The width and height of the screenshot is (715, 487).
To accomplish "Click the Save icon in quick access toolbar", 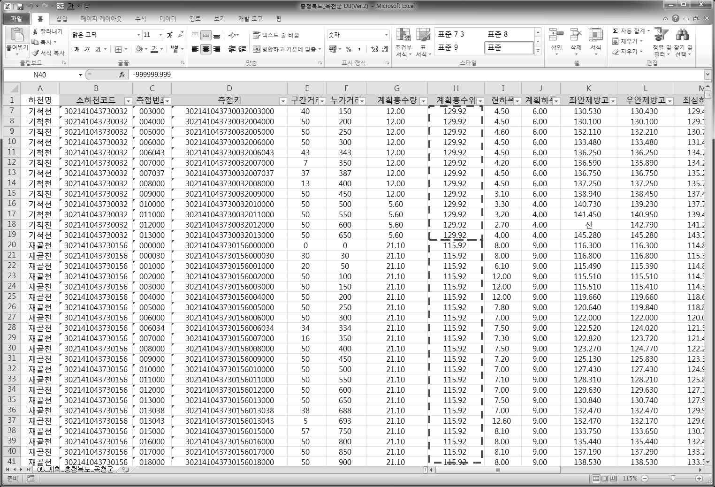I will coord(20,7).
